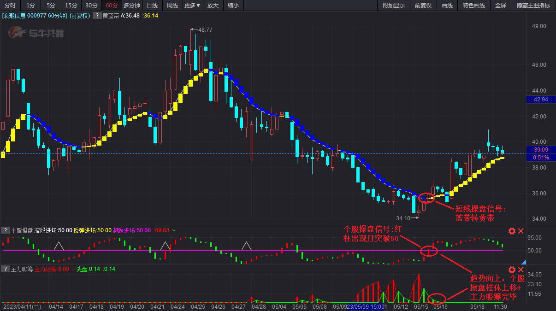Click help icon for 主力吸筹 panel
Screen dimensions: 556x311
pos(5,269)
